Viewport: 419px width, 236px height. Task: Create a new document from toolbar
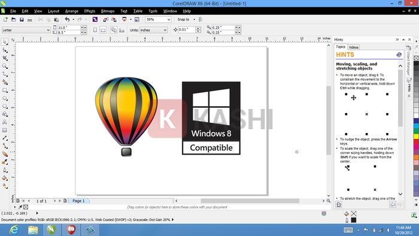tap(5, 20)
